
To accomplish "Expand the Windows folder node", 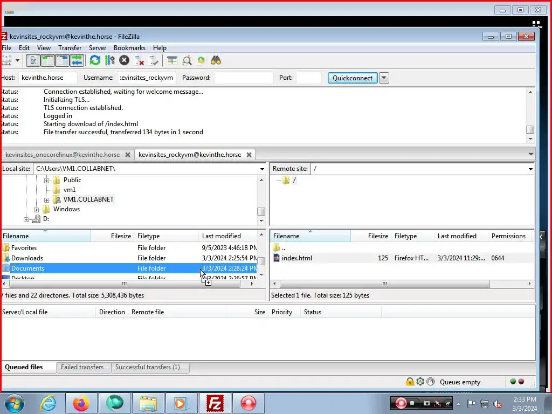I will pyautogui.click(x=36, y=210).
